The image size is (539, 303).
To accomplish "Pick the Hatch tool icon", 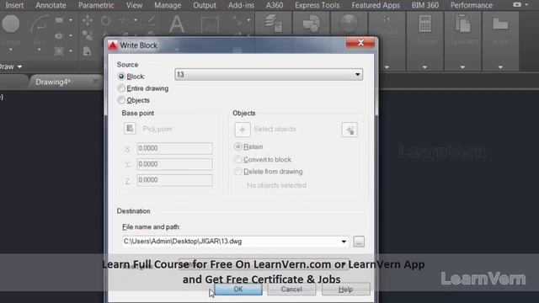I will coord(59,51).
